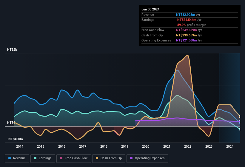The width and height of the screenshot is (245, 167).
Task: Click the -NT$74.544m earnings value
Action: point(186,20)
